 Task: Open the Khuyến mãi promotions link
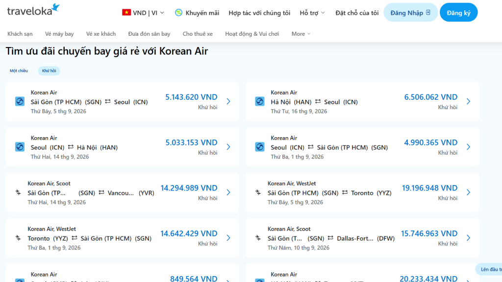[x=197, y=13]
